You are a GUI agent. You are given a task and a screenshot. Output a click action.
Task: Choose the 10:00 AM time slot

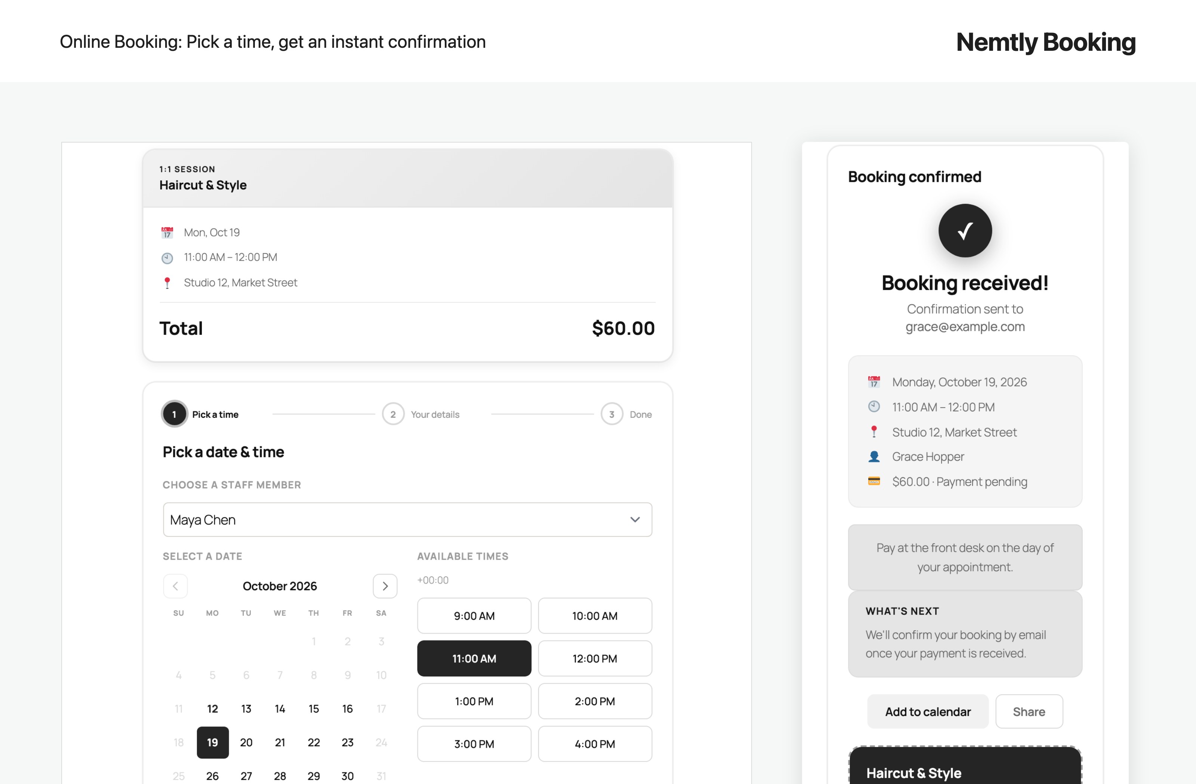595,616
